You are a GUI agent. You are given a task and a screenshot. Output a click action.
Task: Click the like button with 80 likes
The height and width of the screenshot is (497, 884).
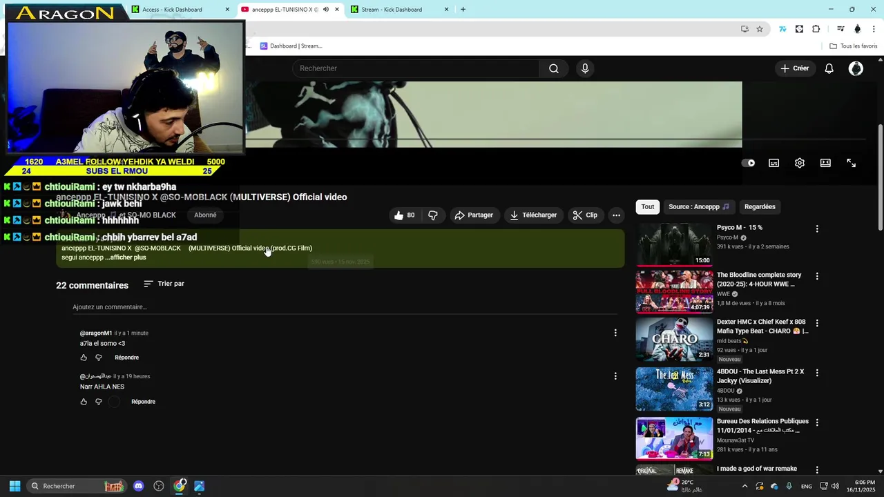[x=404, y=215]
